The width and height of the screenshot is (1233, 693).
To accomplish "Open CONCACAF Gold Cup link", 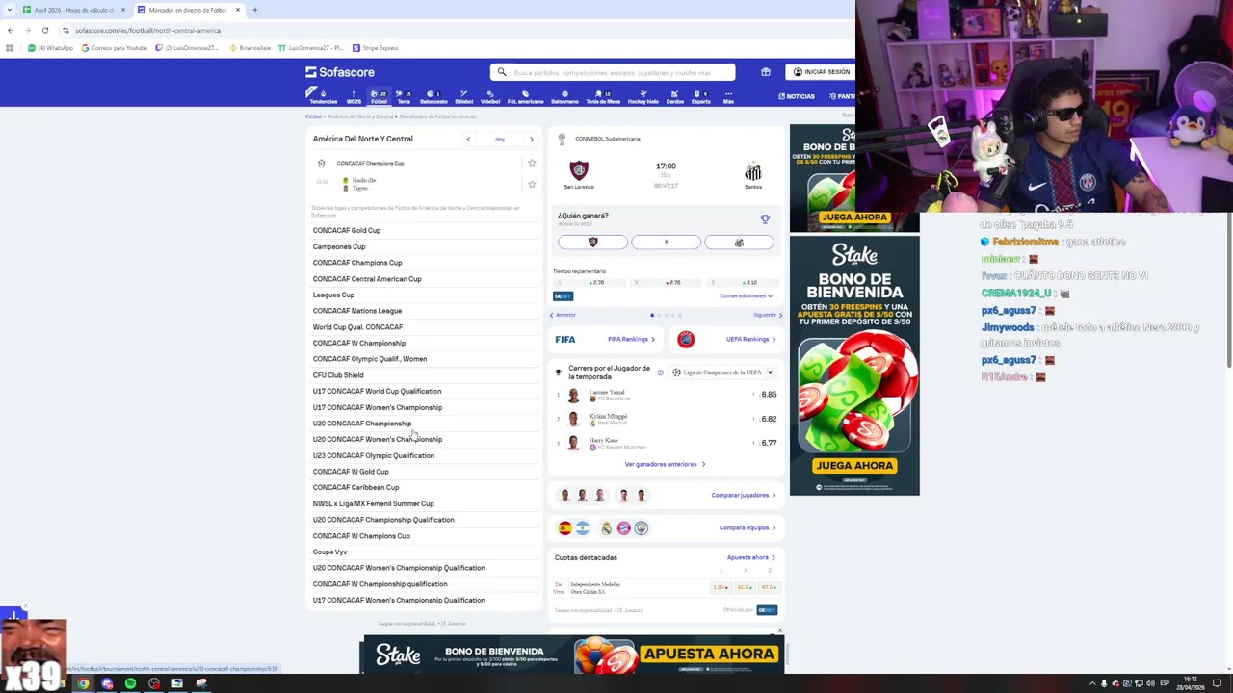I will tap(347, 230).
